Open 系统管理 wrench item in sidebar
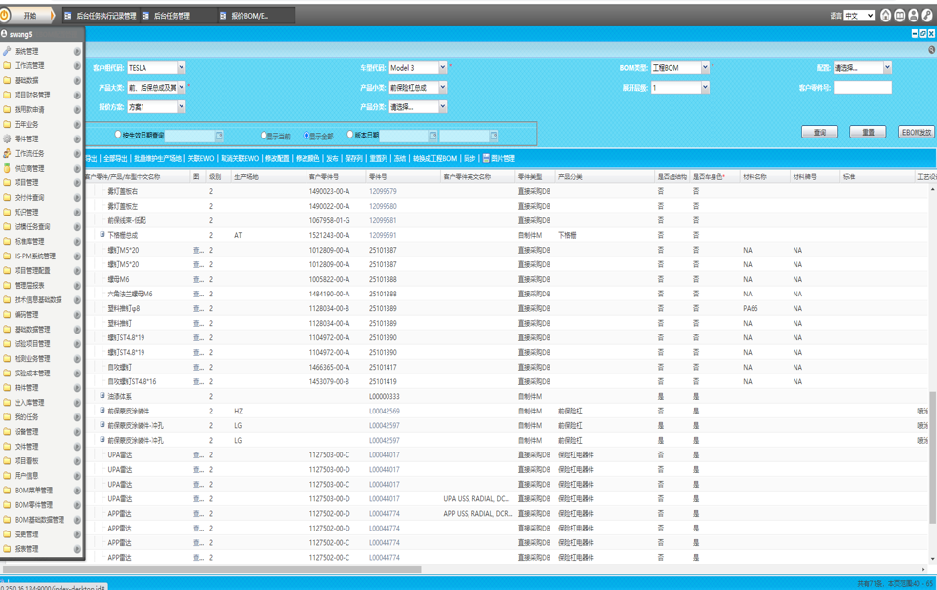937x590 pixels. tap(26, 52)
